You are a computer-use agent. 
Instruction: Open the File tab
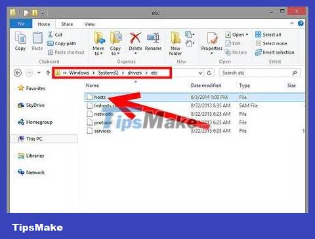(21, 24)
